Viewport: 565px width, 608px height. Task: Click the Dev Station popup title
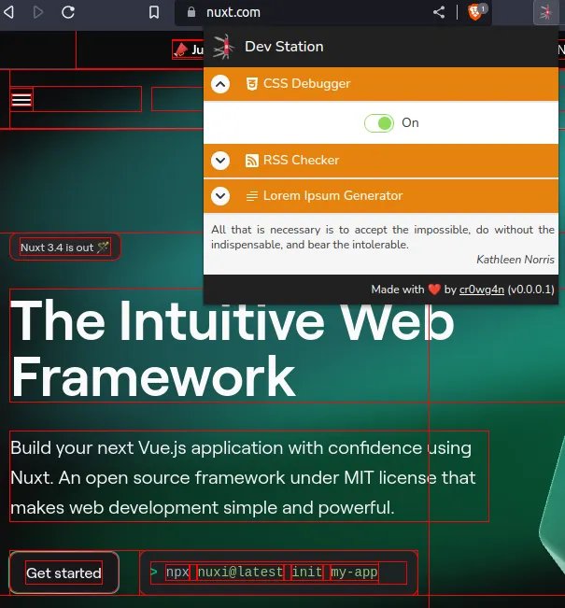point(284,47)
